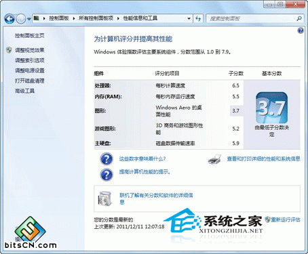Click the magnifier search icon

(x=299, y=18)
